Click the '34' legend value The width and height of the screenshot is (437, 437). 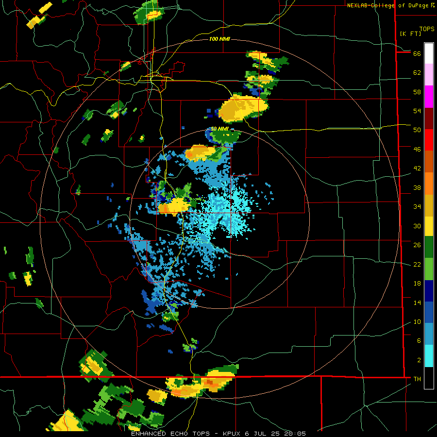click(x=417, y=206)
